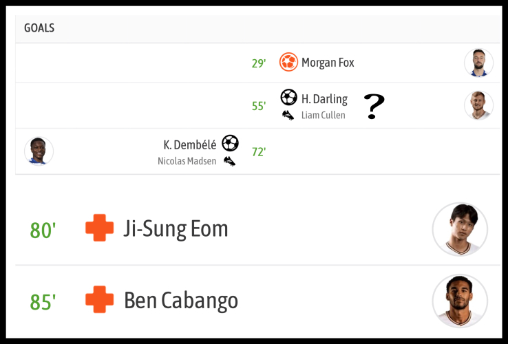Click the H. Darling scorer name
The width and height of the screenshot is (508, 344).
[324, 99]
